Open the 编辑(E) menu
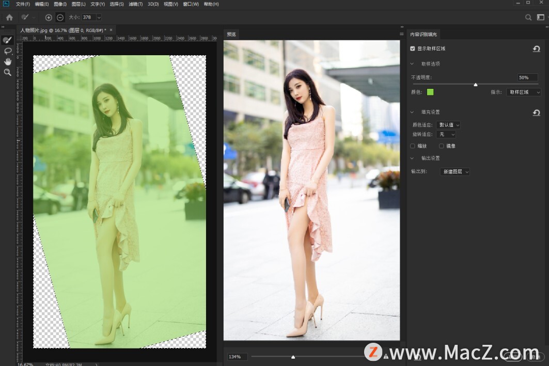This screenshot has height=366, width=549. pos(42,4)
